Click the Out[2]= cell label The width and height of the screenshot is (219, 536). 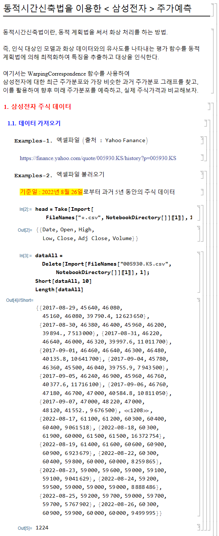[x=25, y=230]
